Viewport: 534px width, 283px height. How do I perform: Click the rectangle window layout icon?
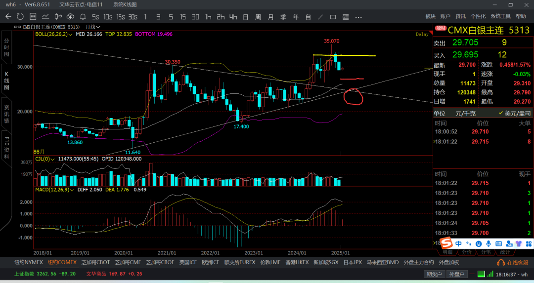tap(333, 17)
